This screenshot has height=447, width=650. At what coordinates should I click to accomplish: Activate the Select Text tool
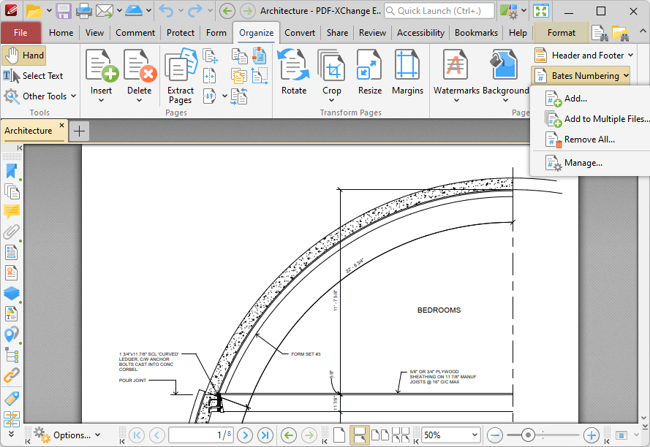(x=33, y=76)
